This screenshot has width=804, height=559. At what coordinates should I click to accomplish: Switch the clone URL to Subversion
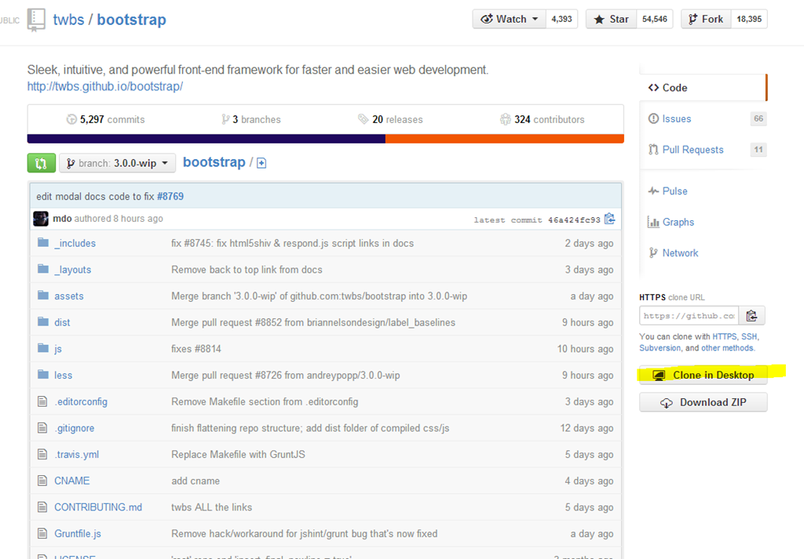tap(660, 348)
